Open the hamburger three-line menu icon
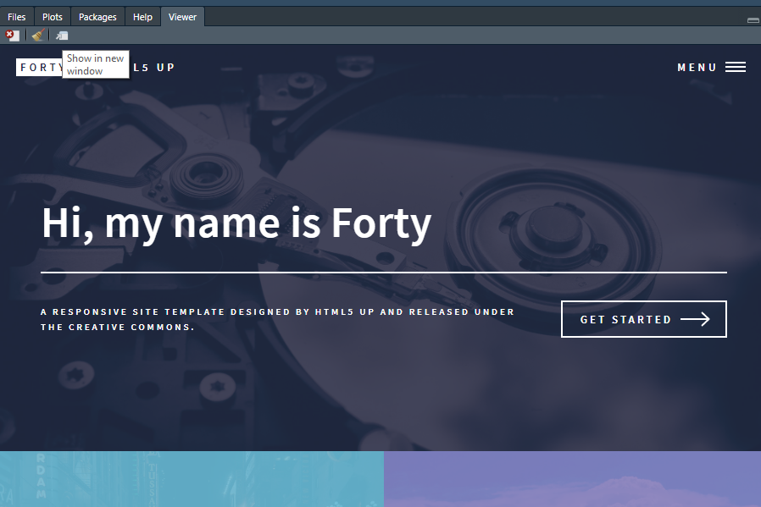761x507 pixels. (x=736, y=68)
